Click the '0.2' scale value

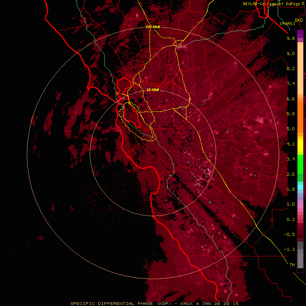pos(291,220)
